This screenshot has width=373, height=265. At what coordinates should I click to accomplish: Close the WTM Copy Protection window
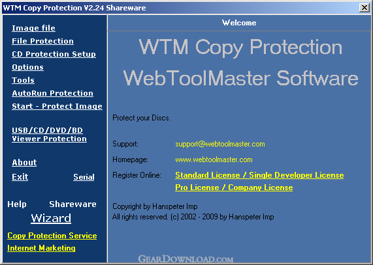pos(365,8)
